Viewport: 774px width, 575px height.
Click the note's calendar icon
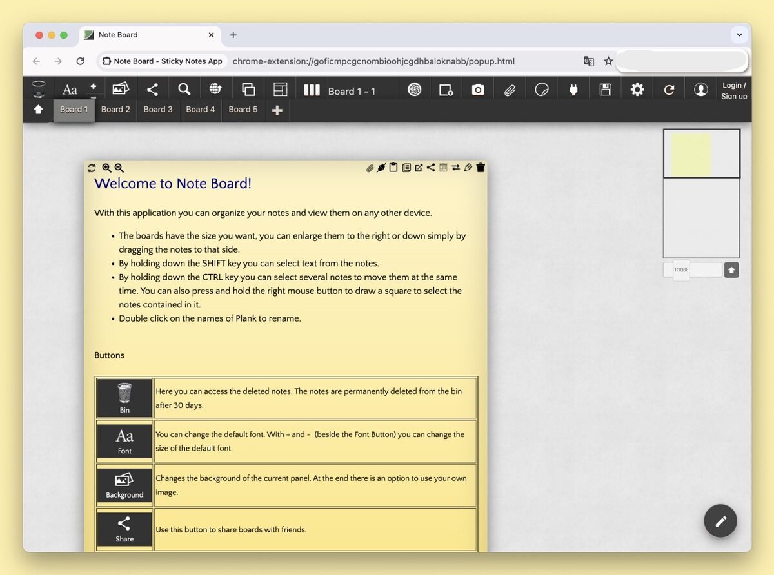pos(443,168)
